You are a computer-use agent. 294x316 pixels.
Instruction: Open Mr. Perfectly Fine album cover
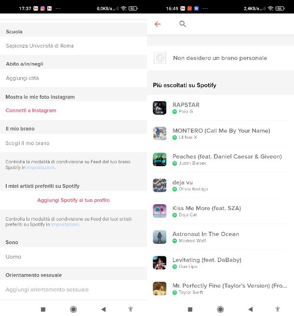(x=160, y=289)
